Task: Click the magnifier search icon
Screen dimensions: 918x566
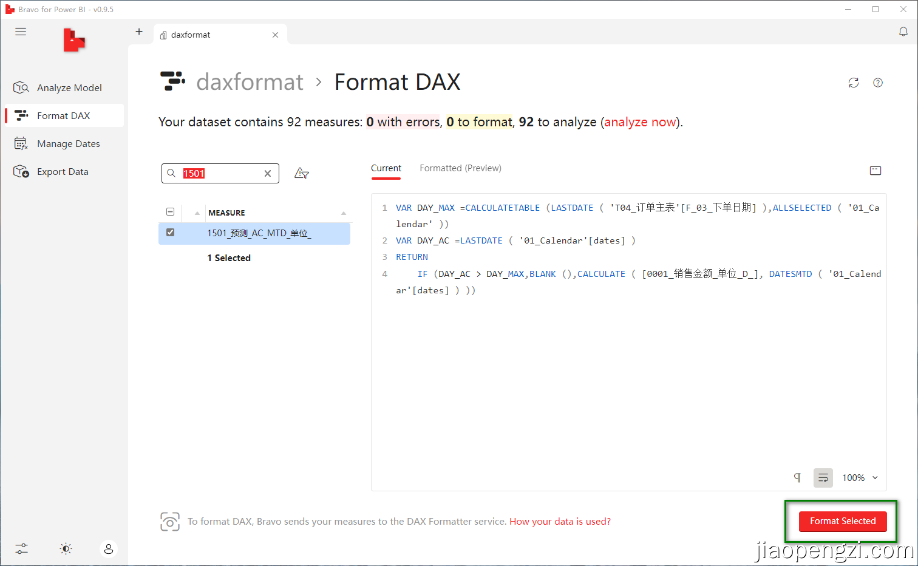Action: click(x=171, y=174)
